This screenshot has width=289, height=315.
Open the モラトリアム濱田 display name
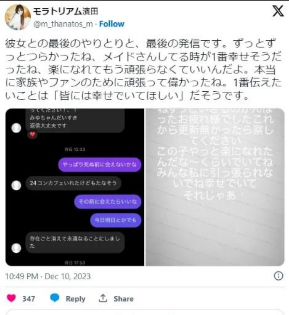(65, 11)
